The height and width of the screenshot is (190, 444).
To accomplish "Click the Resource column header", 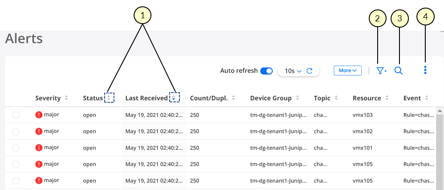I will [367, 98].
